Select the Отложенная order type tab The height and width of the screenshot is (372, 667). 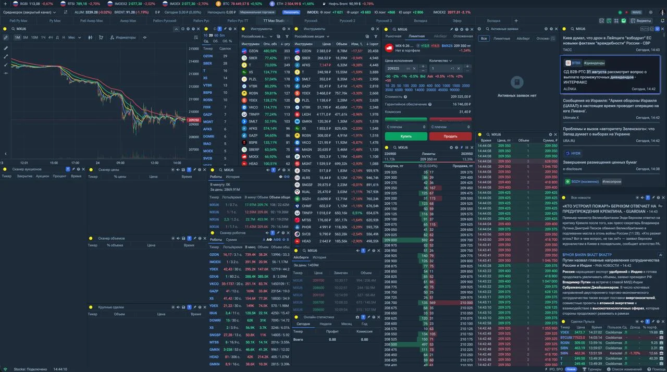click(463, 36)
